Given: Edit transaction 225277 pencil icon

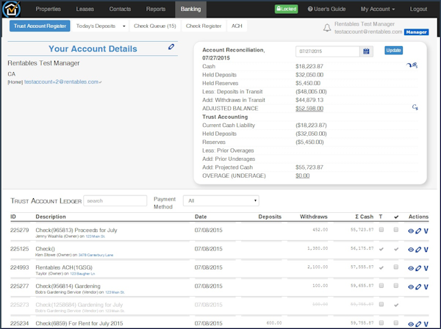Looking at the screenshot, I should point(418,287).
